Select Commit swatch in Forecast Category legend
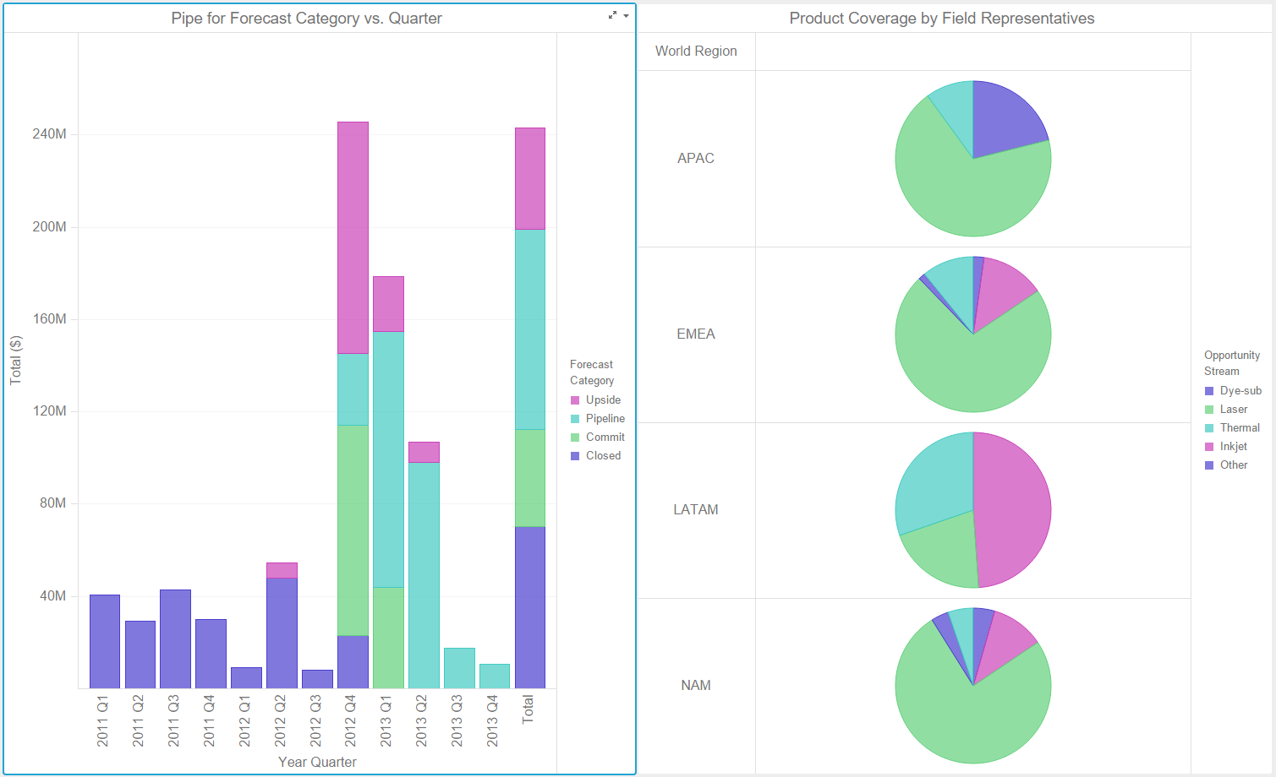Viewport: 1276px width, 777px height. 575,437
